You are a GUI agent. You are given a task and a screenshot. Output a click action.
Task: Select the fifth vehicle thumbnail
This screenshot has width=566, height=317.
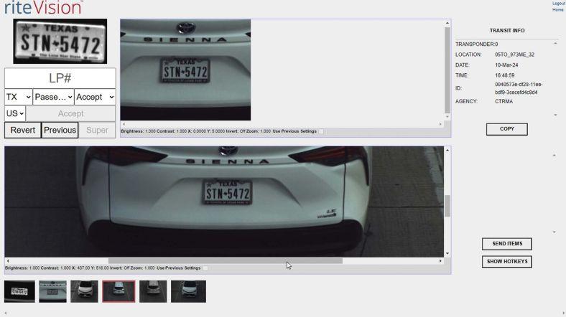click(x=153, y=291)
